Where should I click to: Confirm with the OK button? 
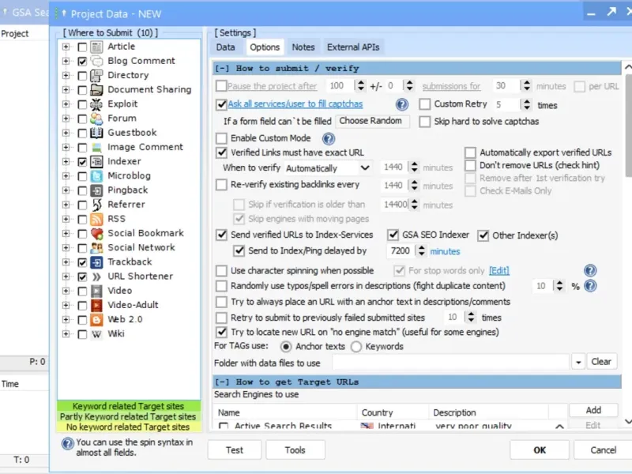tap(540, 450)
